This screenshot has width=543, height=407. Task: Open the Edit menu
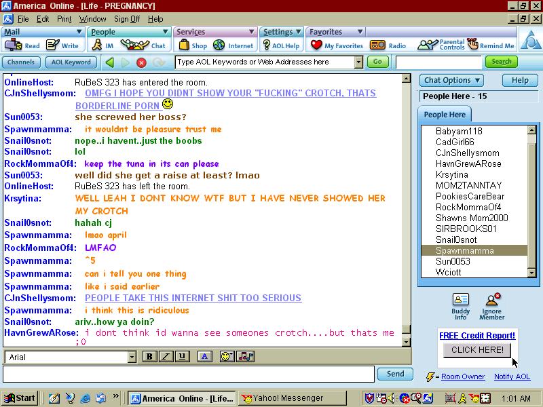pyautogui.click(x=43, y=19)
